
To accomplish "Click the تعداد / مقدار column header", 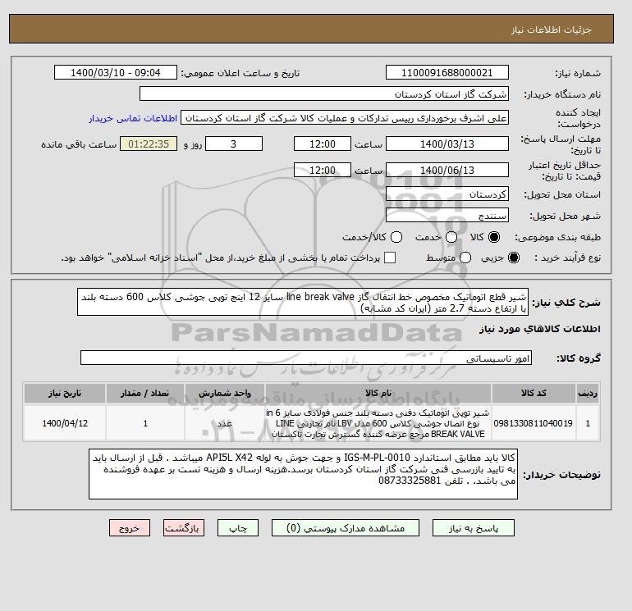I will pyautogui.click(x=145, y=393).
